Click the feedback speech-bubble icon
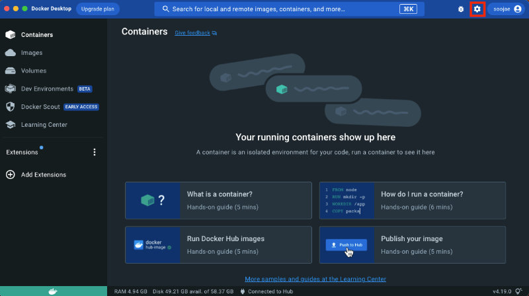 [214, 33]
